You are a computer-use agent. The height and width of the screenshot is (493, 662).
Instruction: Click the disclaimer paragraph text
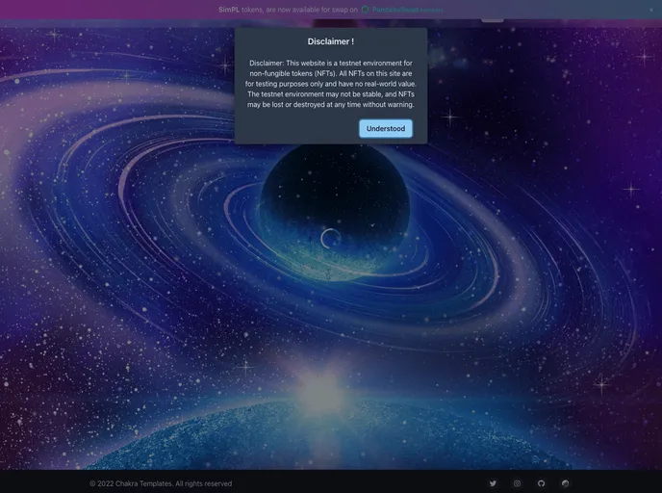[x=330, y=84]
